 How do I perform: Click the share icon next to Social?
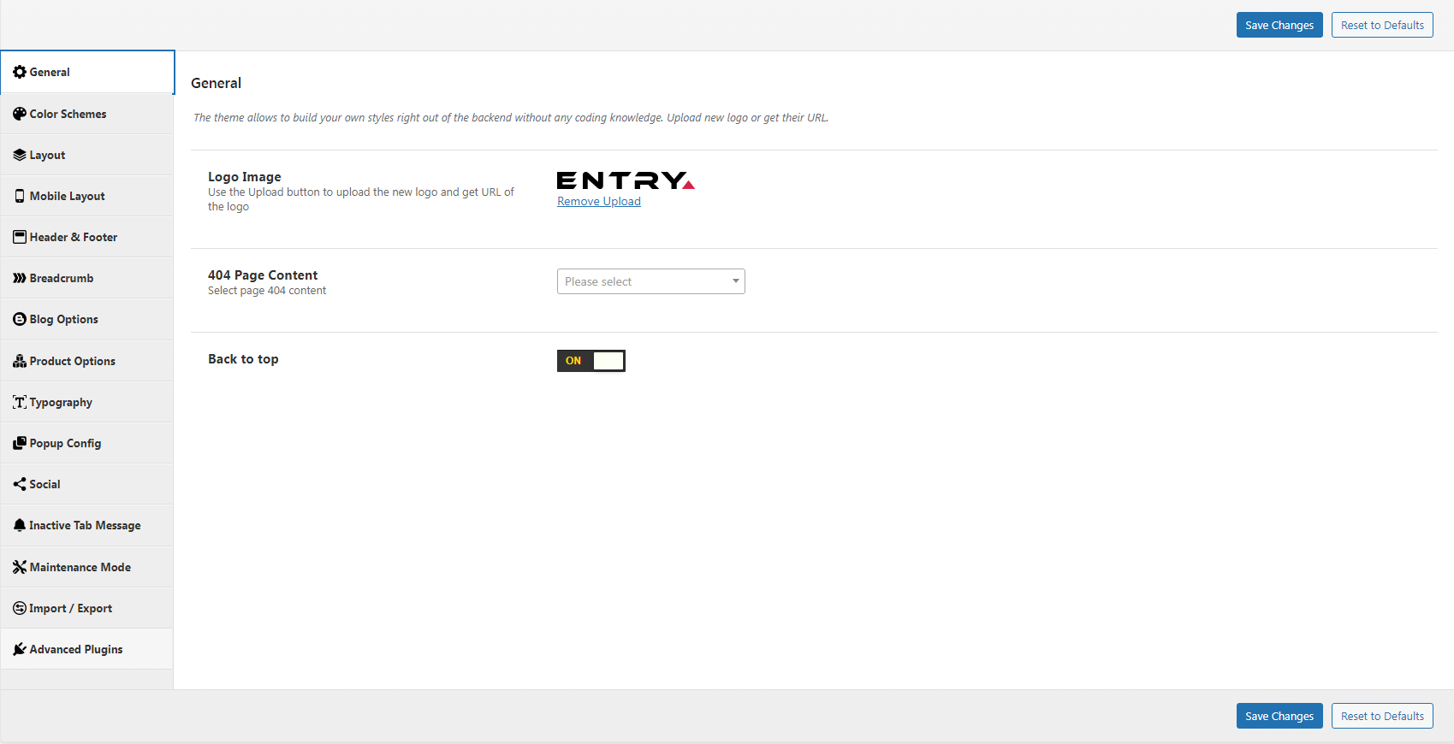click(x=19, y=484)
